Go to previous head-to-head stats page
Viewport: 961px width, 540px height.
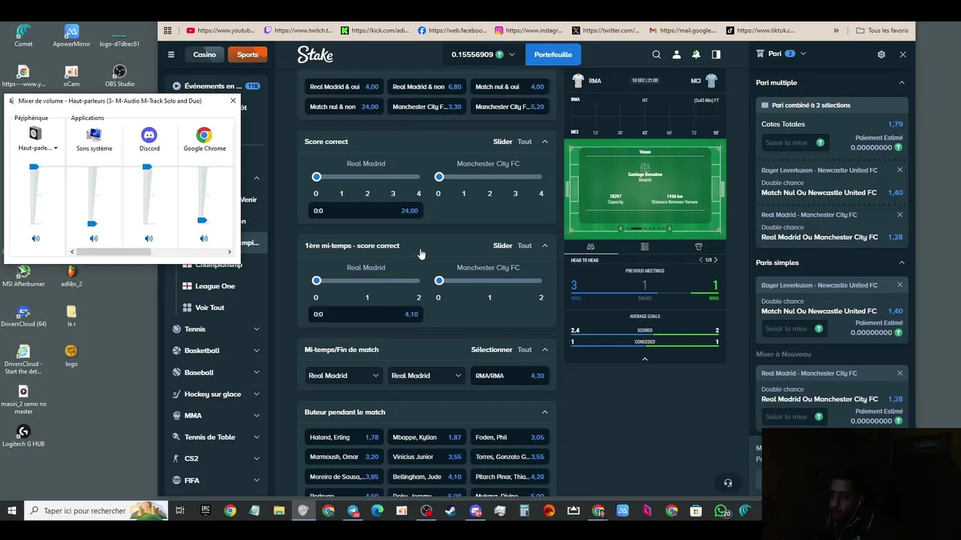tap(700, 259)
